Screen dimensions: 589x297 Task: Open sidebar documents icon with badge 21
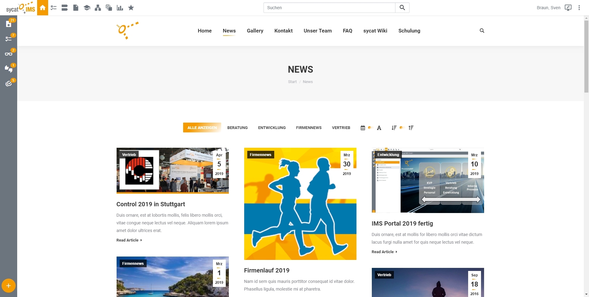[x=9, y=24]
